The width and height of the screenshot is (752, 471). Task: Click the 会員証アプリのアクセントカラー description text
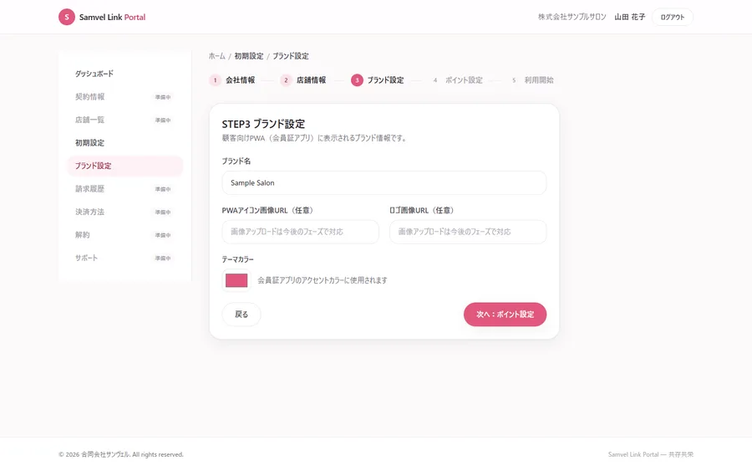click(323, 280)
